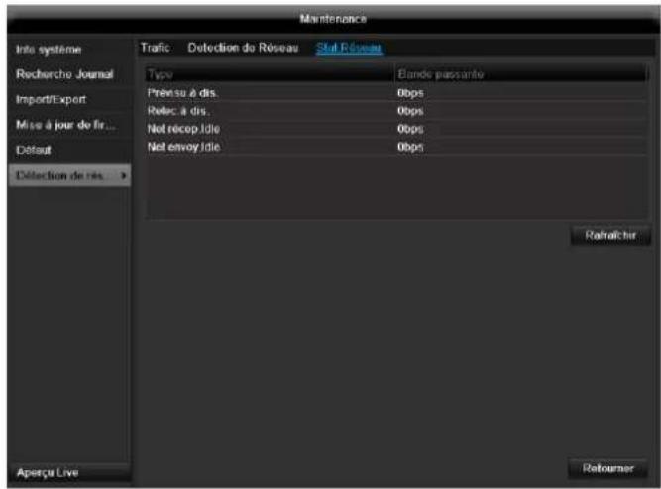Click the Détection de rés... sidebar label
This screenshot has width=661, height=489.
point(57,176)
